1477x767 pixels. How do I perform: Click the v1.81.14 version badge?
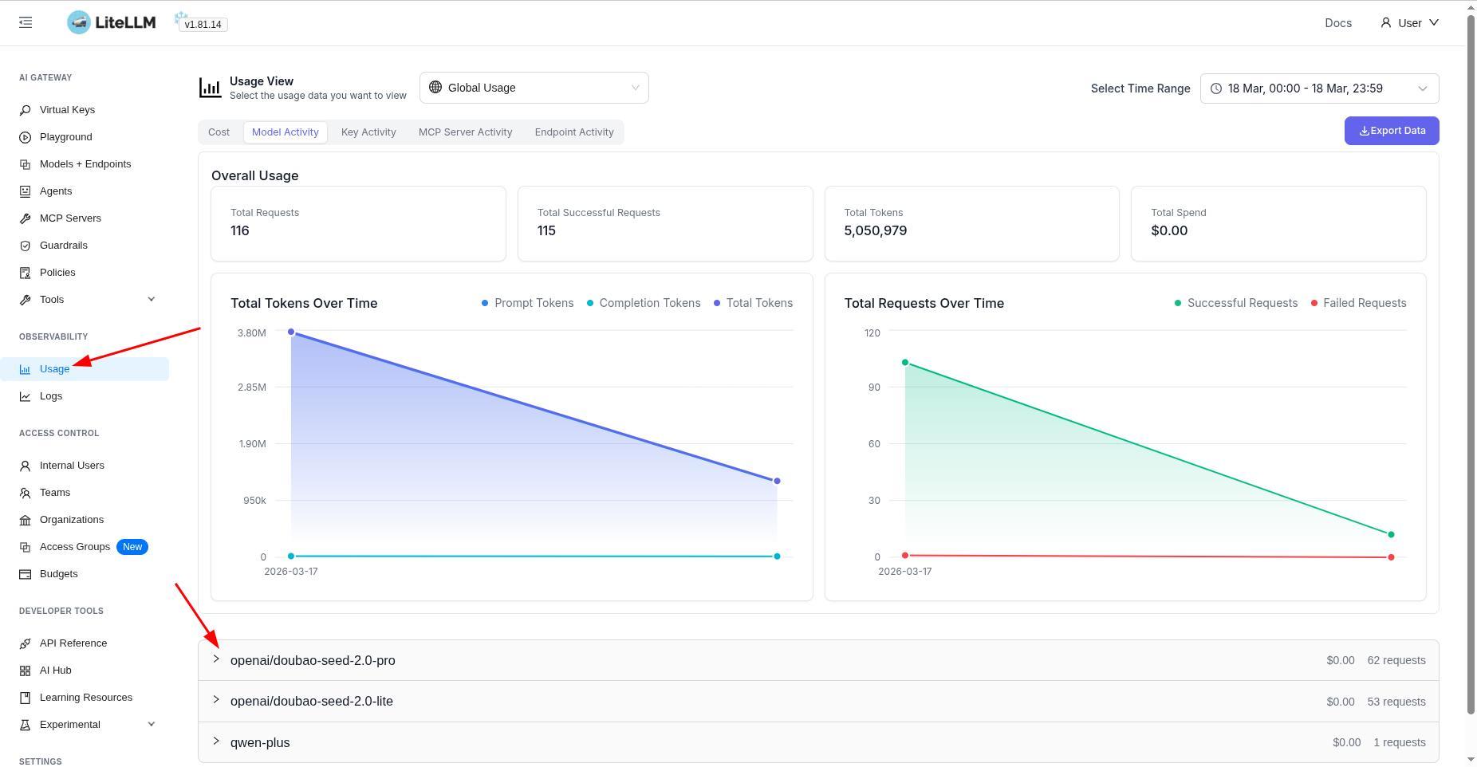coord(203,25)
